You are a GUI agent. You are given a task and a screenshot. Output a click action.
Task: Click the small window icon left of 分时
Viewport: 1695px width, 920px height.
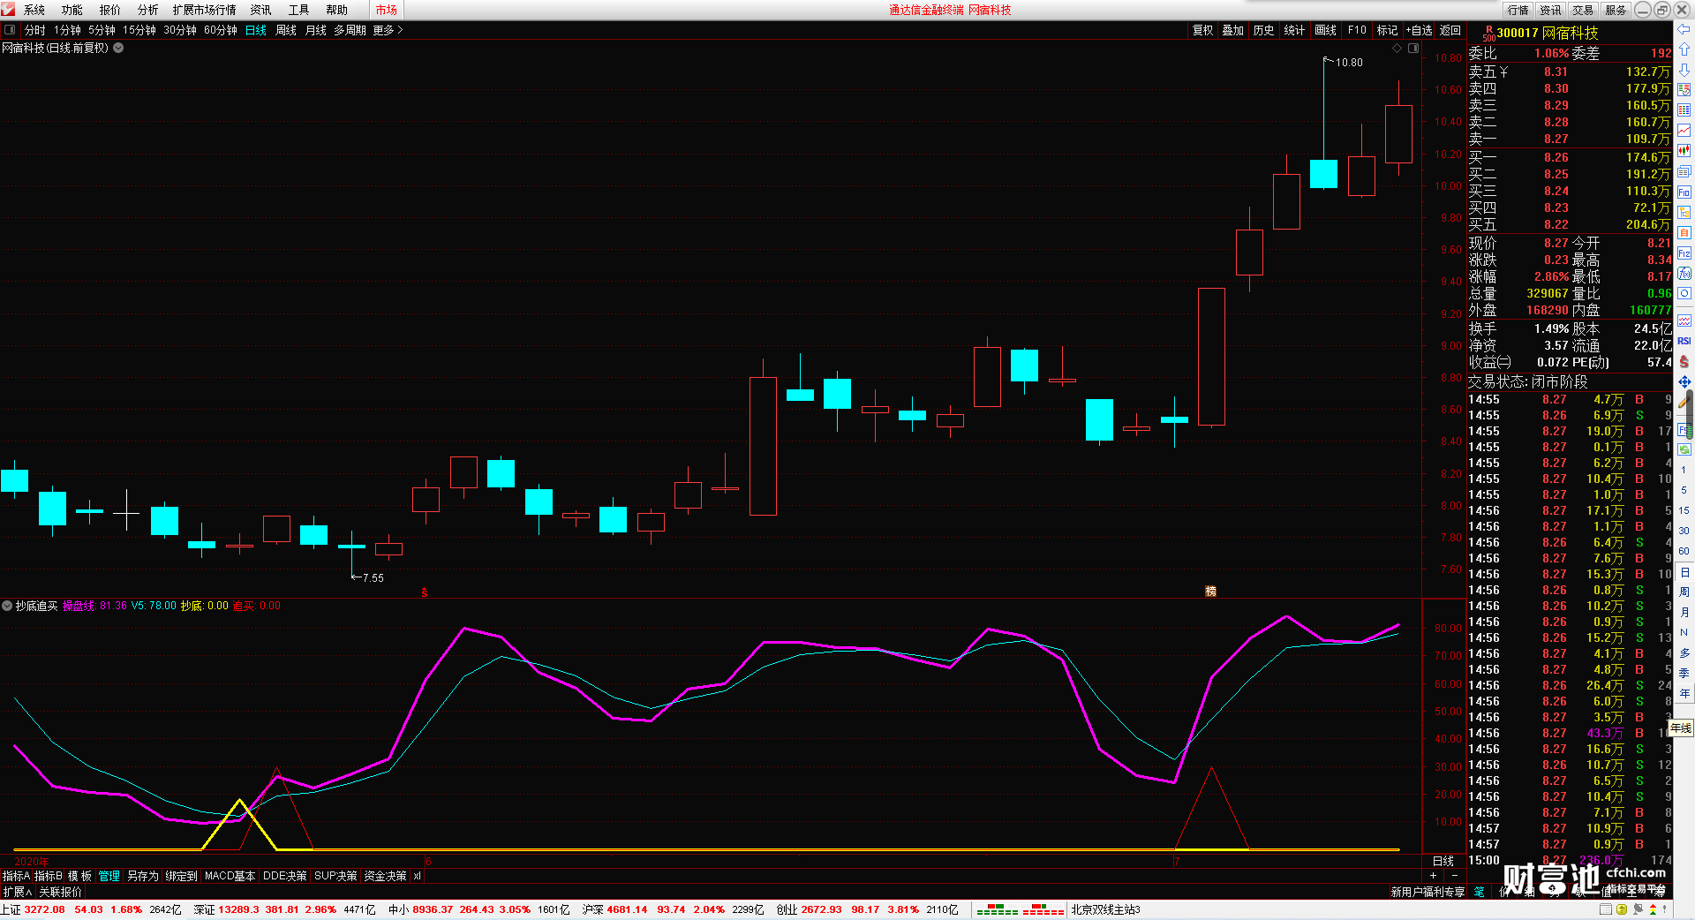[x=10, y=30]
